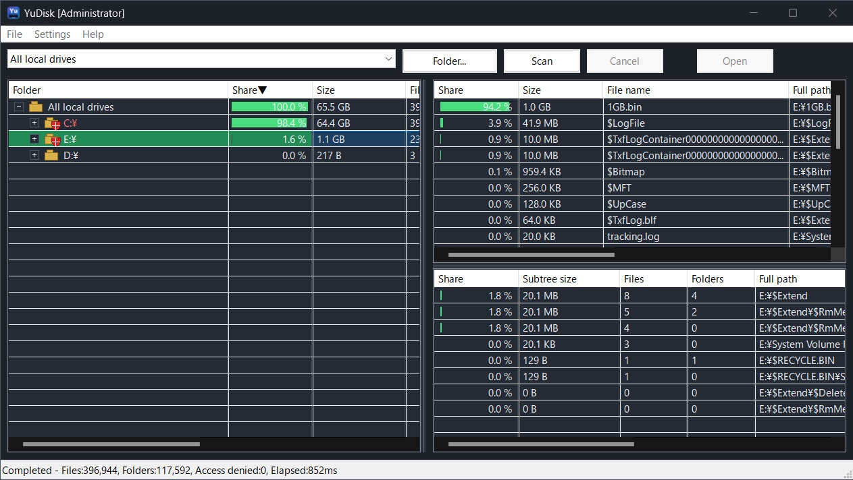Click Subtree size column header

coord(569,278)
